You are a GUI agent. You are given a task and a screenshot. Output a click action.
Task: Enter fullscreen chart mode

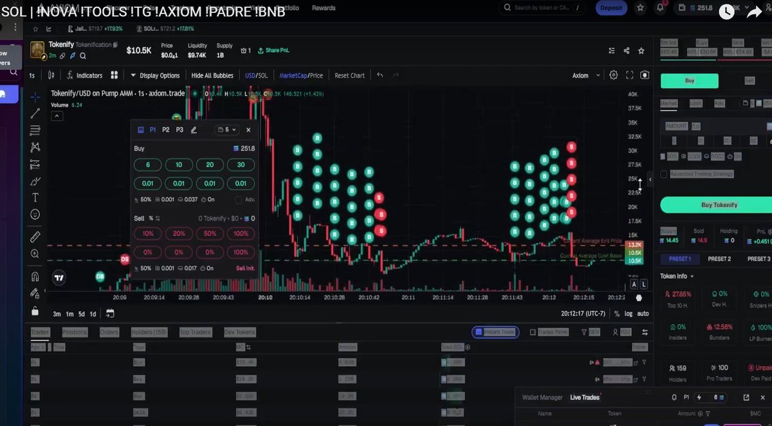[x=630, y=75]
